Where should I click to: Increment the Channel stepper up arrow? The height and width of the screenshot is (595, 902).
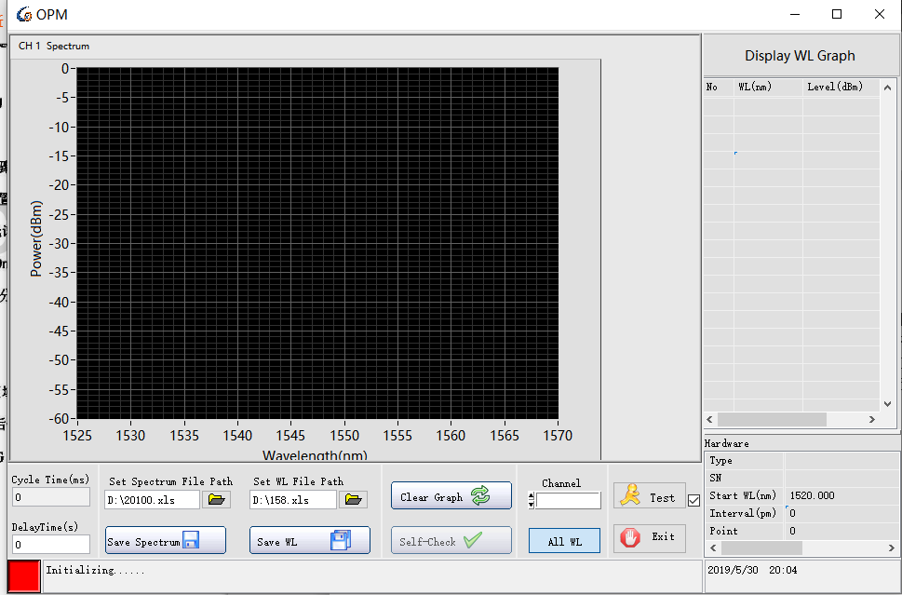click(x=532, y=496)
